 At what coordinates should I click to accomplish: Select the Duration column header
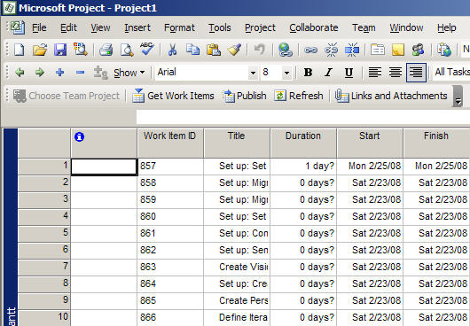tap(303, 144)
